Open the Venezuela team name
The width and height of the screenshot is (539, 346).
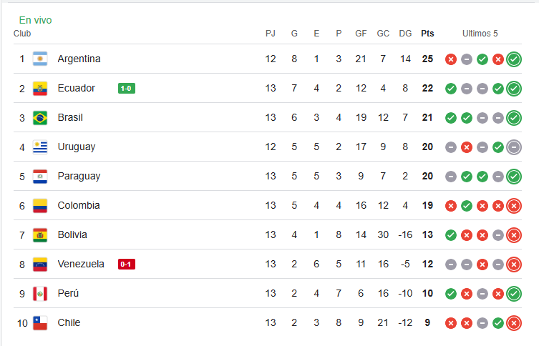(81, 264)
